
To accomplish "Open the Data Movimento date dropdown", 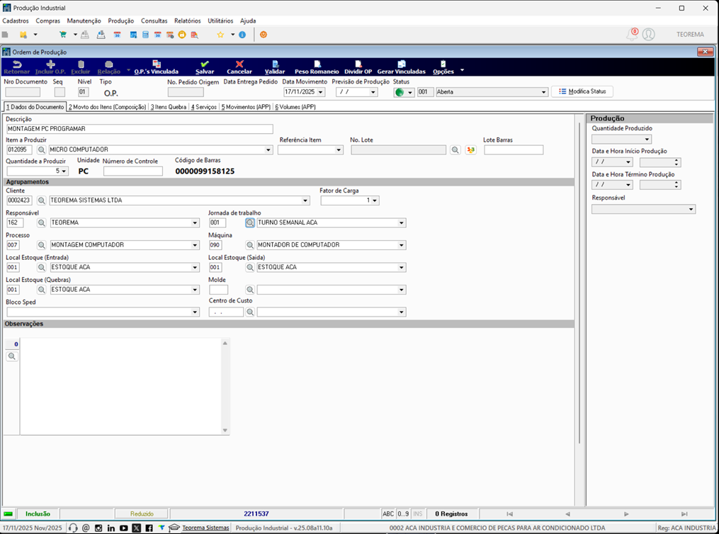I will point(320,92).
